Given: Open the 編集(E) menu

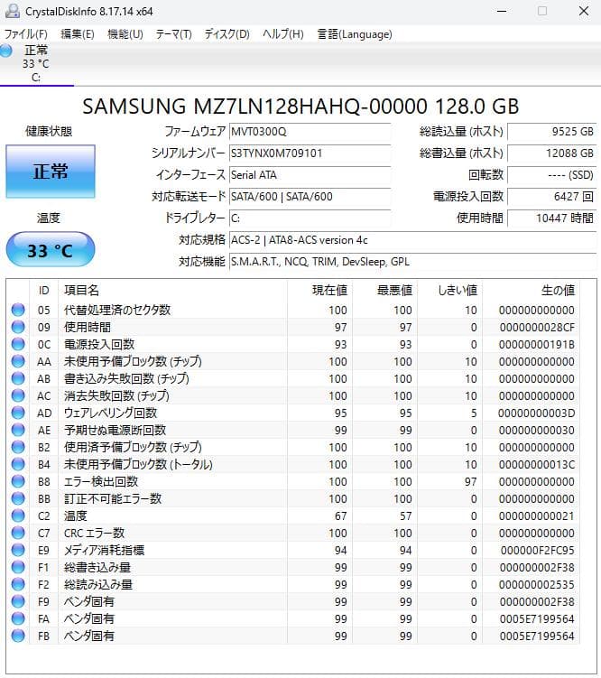Looking at the screenshot, I should click(78, 34).
